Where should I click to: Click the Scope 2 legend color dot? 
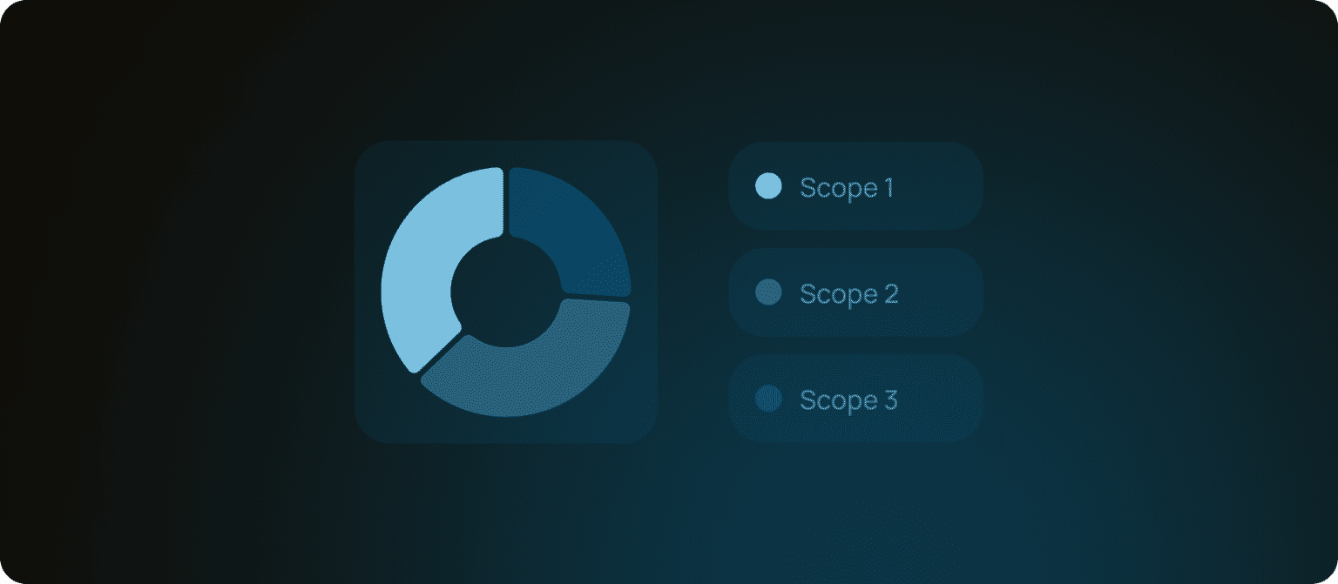tap(767, 292)
